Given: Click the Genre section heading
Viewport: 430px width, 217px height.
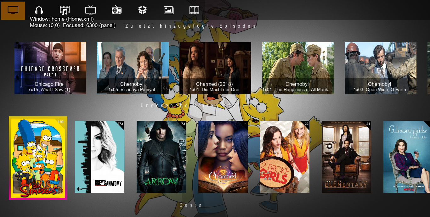Looking at the screenshot, I should (x=191, y=205).
